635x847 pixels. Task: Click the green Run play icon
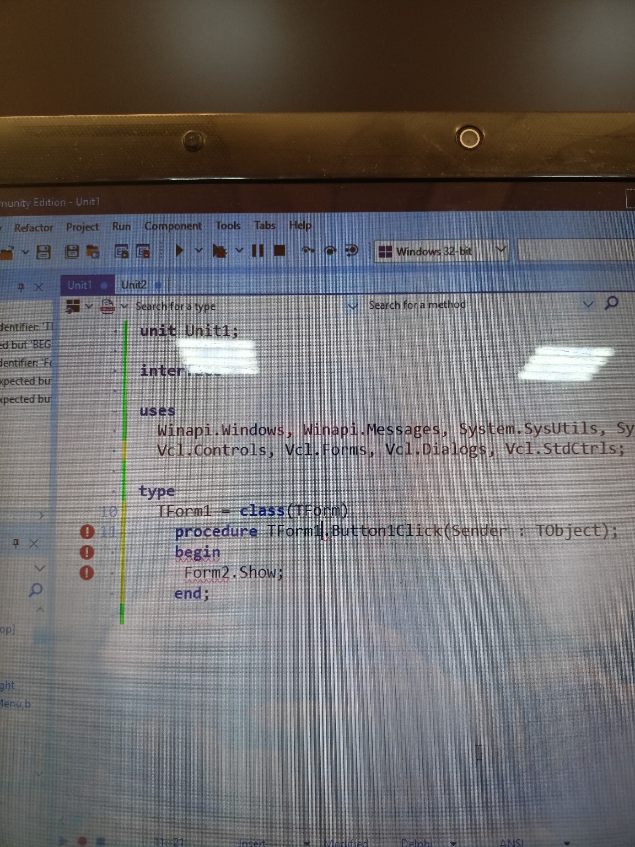(179, 251)
